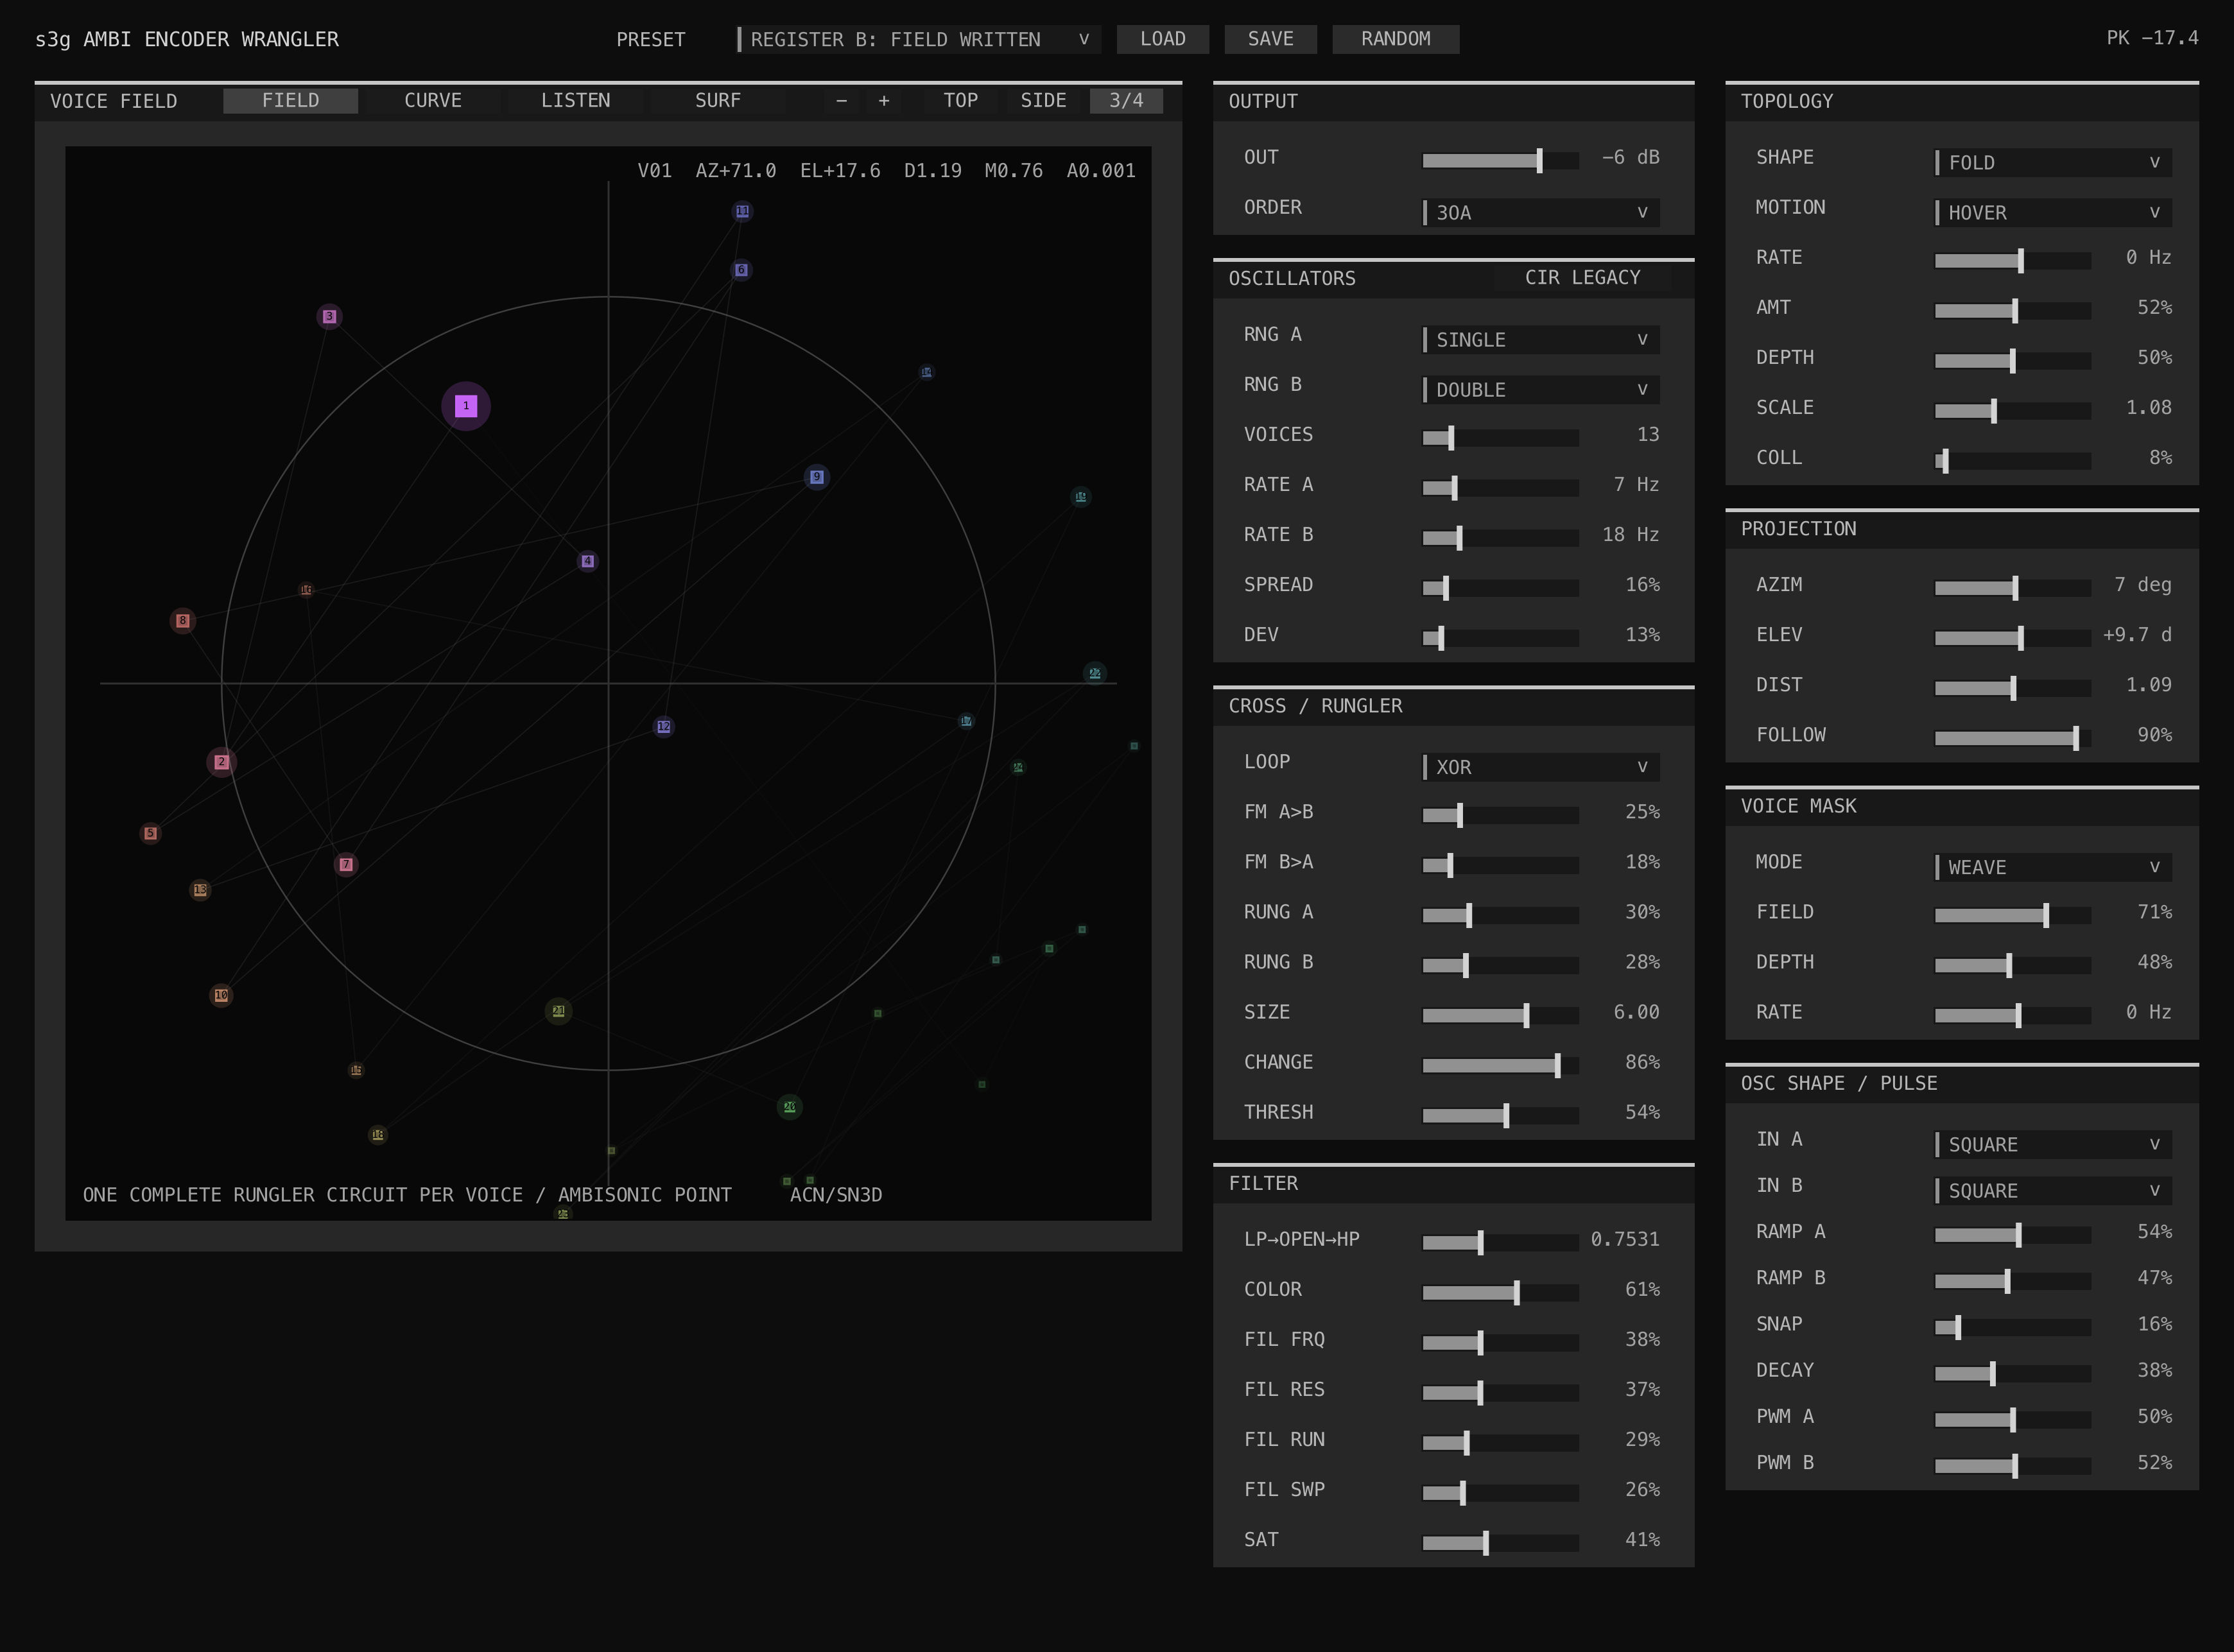2234x1652 pixels.
Task: Switch to the SURF view tab
Action: coord(718,101)
